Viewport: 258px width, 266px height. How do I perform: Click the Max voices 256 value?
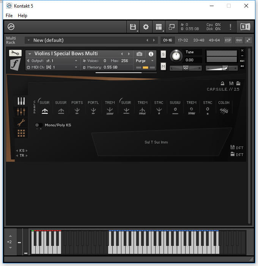124,61
